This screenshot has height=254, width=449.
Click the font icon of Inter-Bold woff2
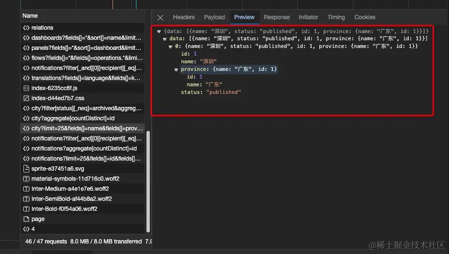[26, 208]
